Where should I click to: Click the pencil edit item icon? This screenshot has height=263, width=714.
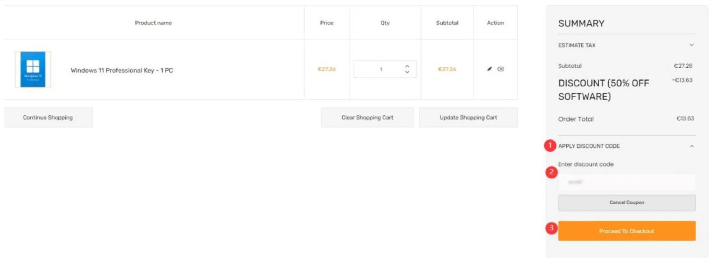click(x=489, y=69)
